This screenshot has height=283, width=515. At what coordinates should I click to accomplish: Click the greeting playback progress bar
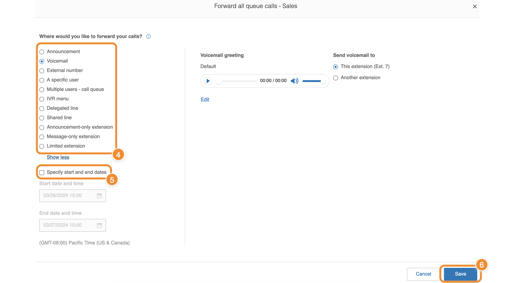[x=238, y=81]
